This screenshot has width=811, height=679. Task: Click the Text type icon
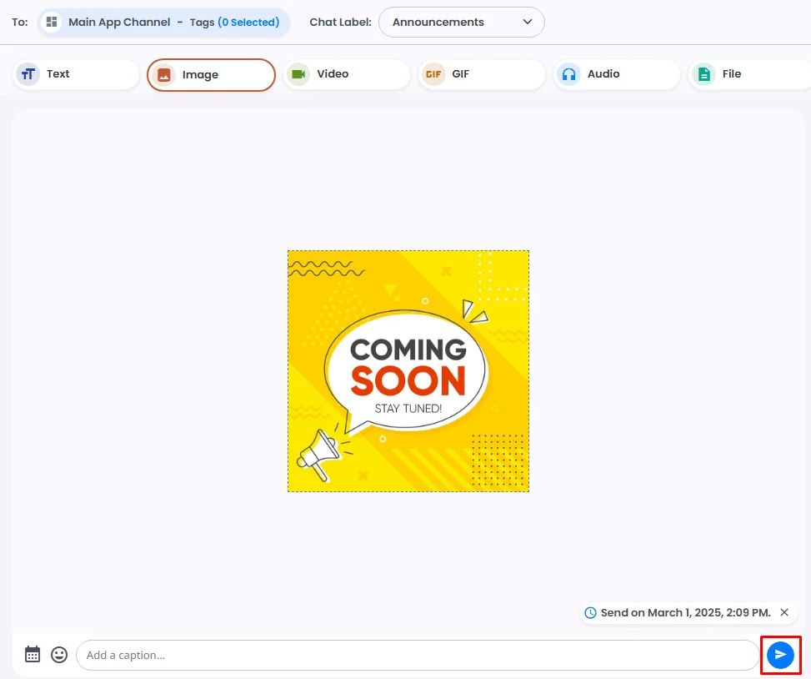[x=28, y=74]
